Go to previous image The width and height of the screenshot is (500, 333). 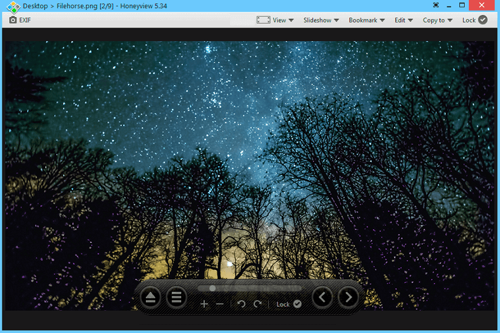[322, 297]
